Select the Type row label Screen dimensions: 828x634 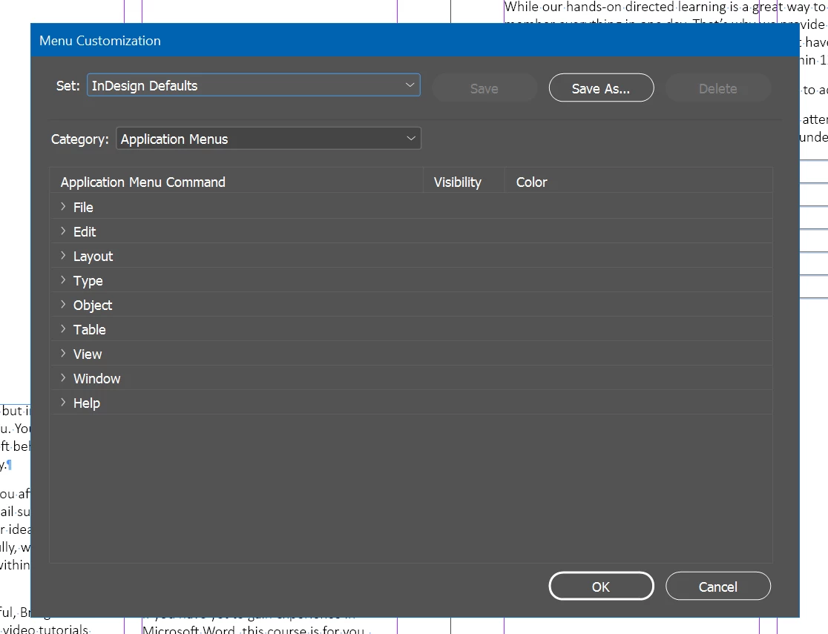(88, 281)
